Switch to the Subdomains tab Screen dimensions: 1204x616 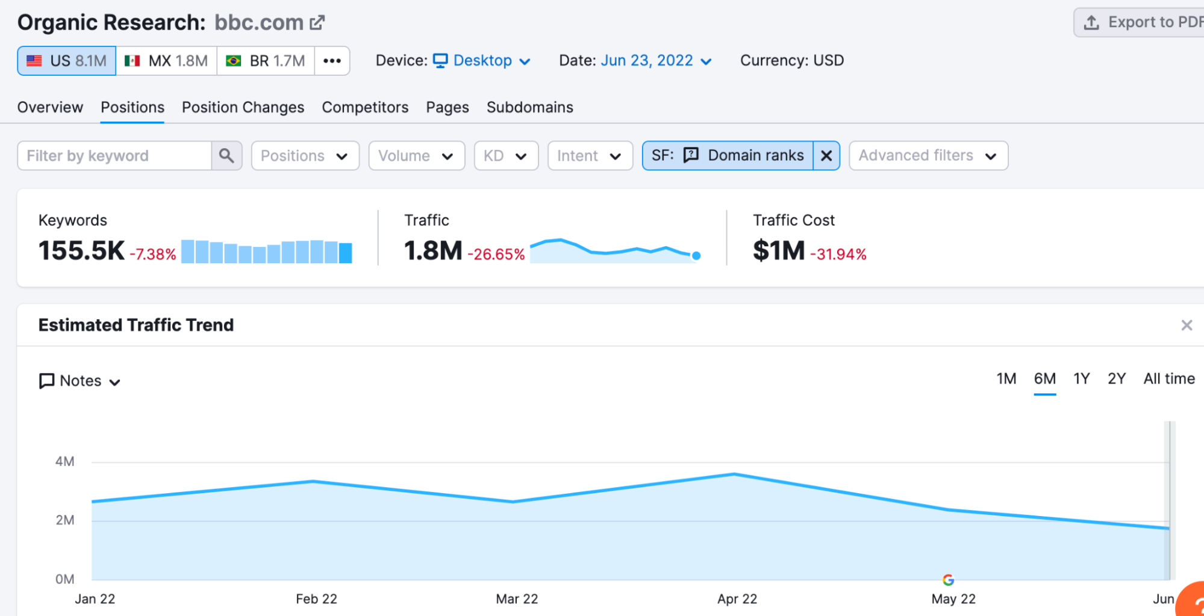pos(530,107)
